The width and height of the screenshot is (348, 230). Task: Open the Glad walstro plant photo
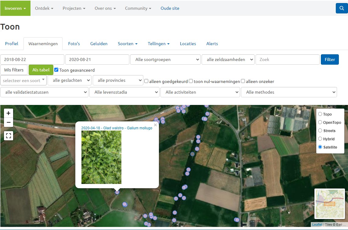pyautogui.click(x=102, y=157)
